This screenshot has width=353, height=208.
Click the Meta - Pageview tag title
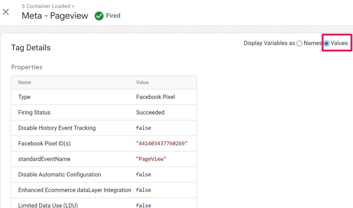[x=54, y=16]
